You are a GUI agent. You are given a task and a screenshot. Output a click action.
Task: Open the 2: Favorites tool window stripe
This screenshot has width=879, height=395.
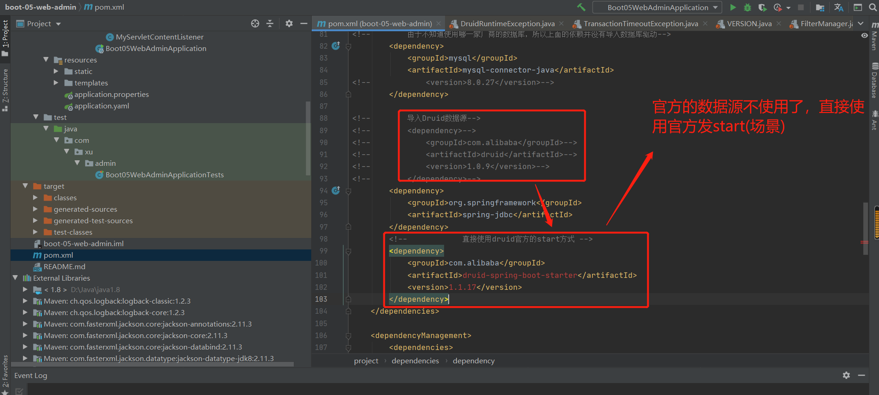(5, 374)
